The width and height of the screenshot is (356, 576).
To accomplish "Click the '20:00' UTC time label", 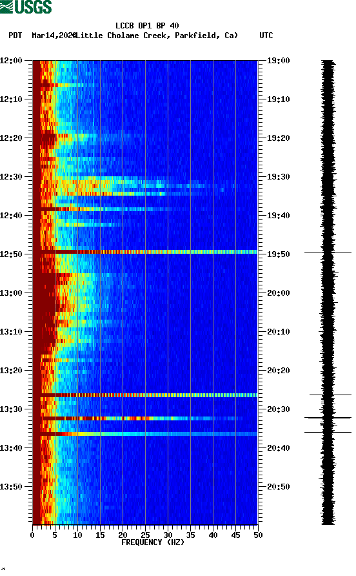I will click(278, 293).
